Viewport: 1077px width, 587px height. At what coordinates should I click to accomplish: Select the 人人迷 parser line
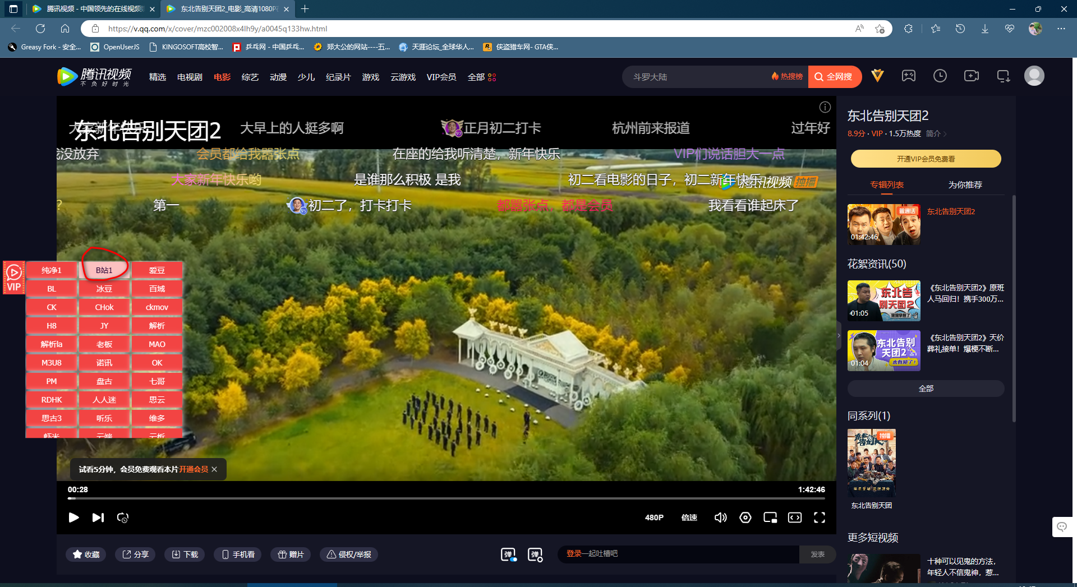point(104,400)
